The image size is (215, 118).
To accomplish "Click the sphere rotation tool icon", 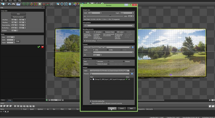I will (31, 4).
